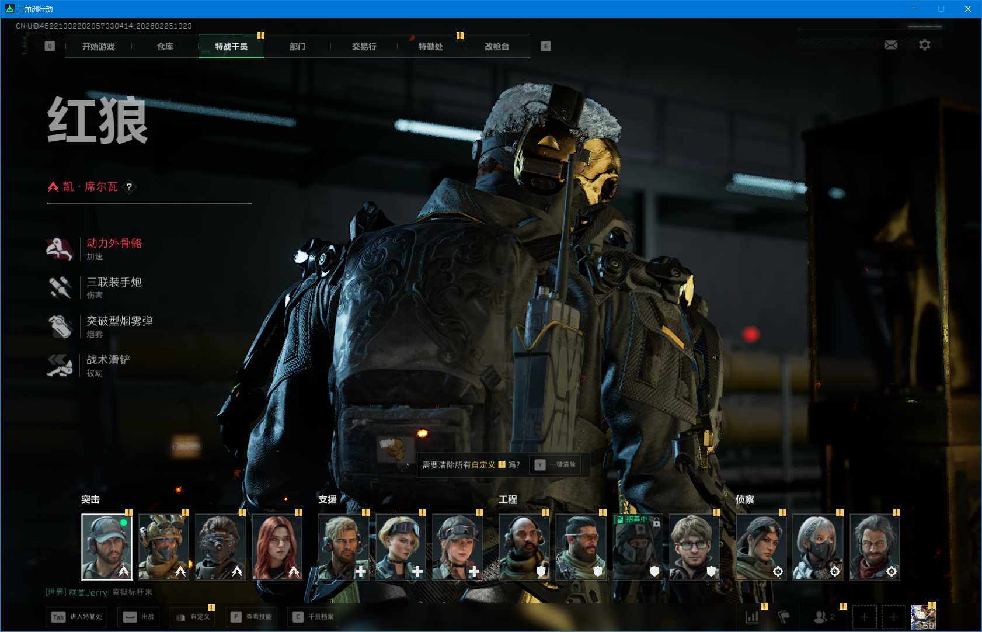This screenshot has height=632, width=982.
Task: Open the player avatar profile picture
Action: point(923,617)
